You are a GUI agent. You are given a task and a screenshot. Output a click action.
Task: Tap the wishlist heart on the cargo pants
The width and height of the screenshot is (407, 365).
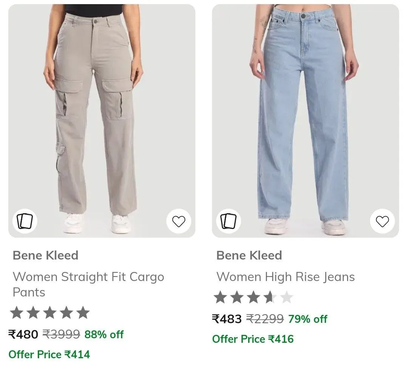pos(178,221)
